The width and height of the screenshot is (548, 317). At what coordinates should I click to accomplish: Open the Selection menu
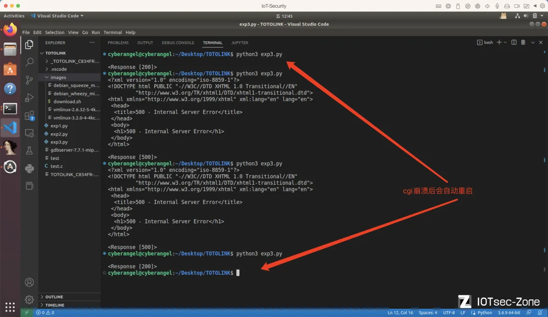[x=55, y=32]
